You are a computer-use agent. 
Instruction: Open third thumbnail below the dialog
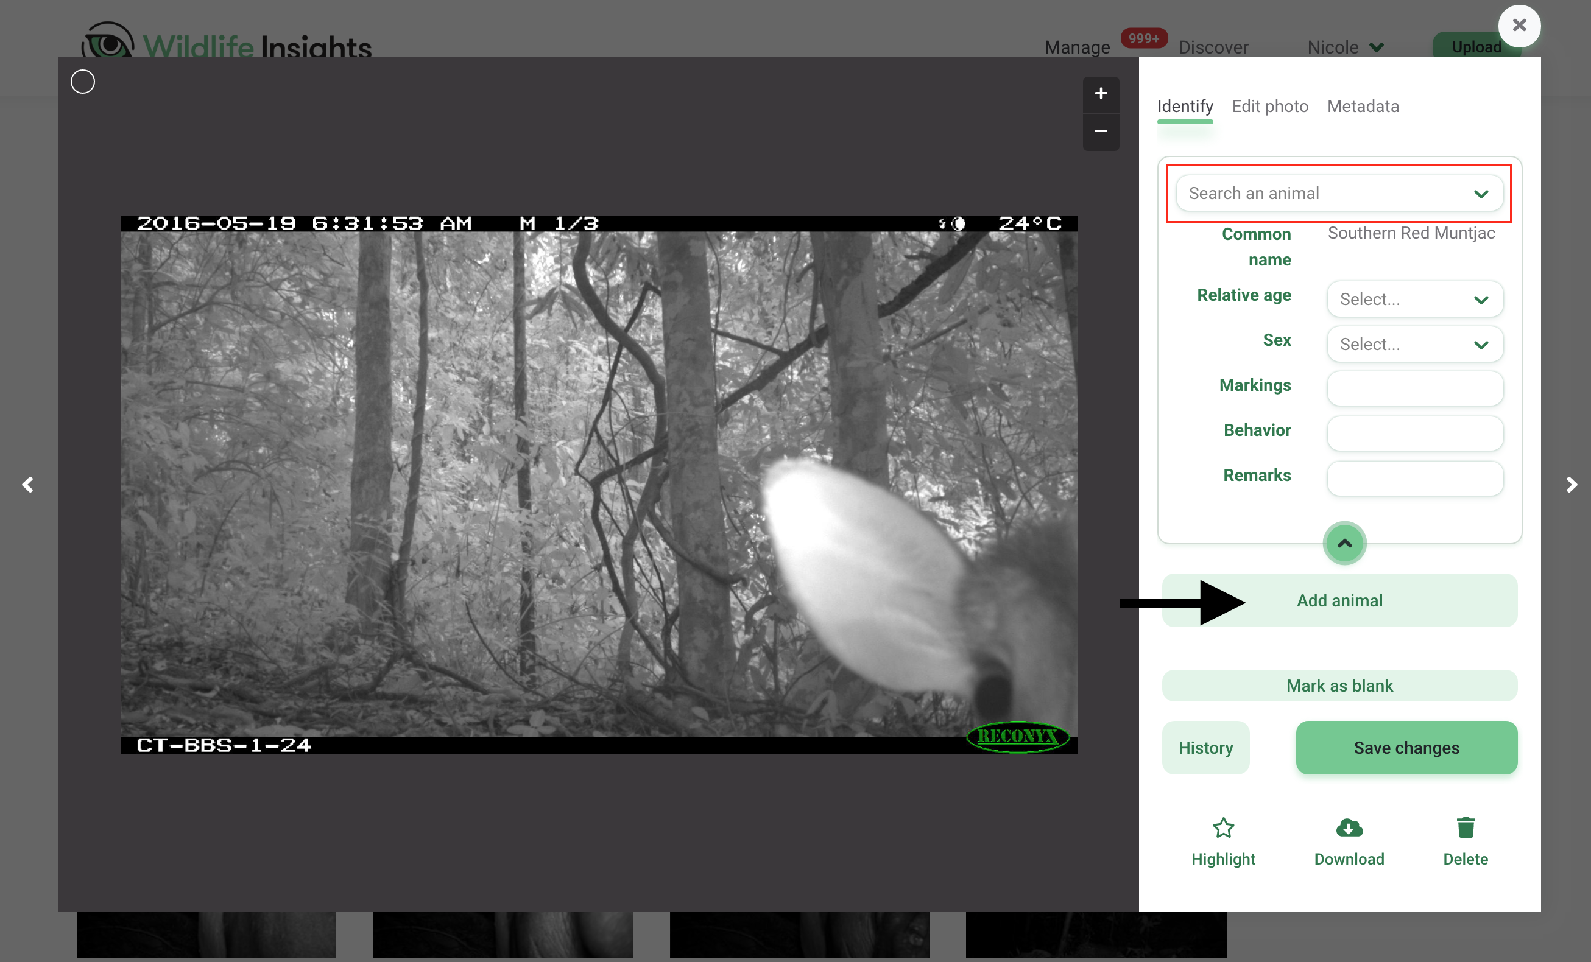[x=799, y=935]
